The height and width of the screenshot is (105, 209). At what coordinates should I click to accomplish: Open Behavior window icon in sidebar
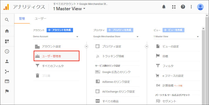tap(7, 81)
